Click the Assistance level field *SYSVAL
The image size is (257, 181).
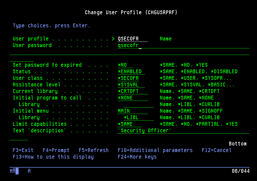[x=131, y=85]
